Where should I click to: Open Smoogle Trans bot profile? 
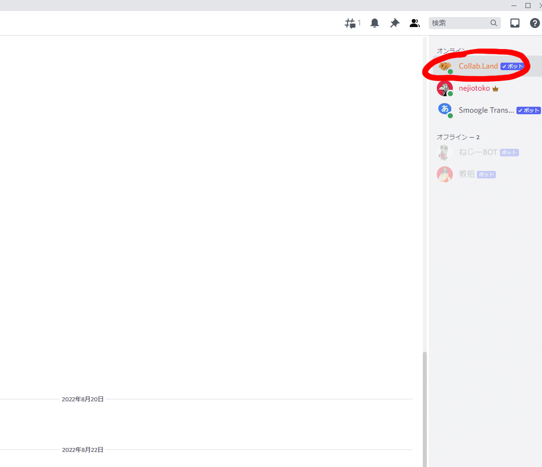(486, 110)
